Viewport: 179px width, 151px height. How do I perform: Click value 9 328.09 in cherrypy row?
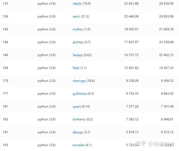point(132,81)
